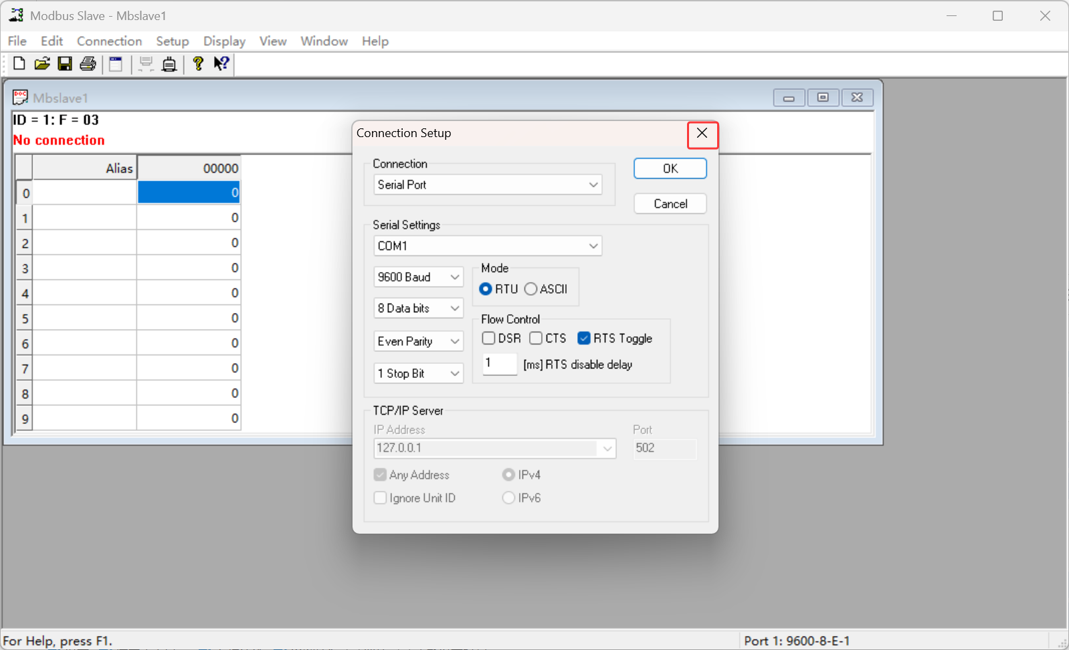Maximize the Mbslave1 child window
The image size is (1069, 650).
click(823, 98)
